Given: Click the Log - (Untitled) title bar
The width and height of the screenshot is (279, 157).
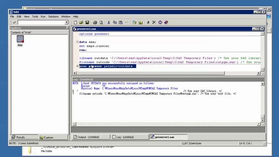Looking at the screenshot, I should (168, 79).
